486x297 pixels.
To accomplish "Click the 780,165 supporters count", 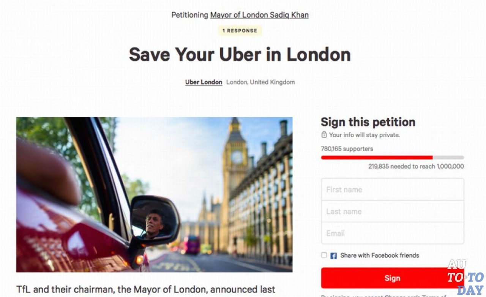I will pos(347,149).
